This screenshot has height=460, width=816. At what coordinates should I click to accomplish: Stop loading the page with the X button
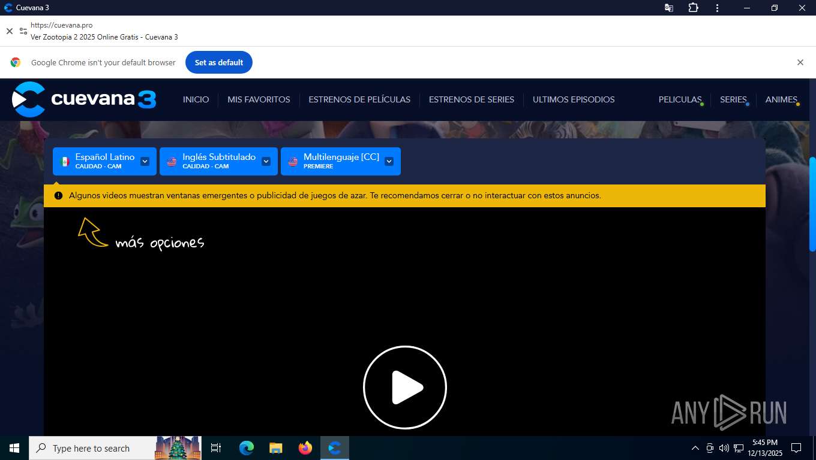10,31
